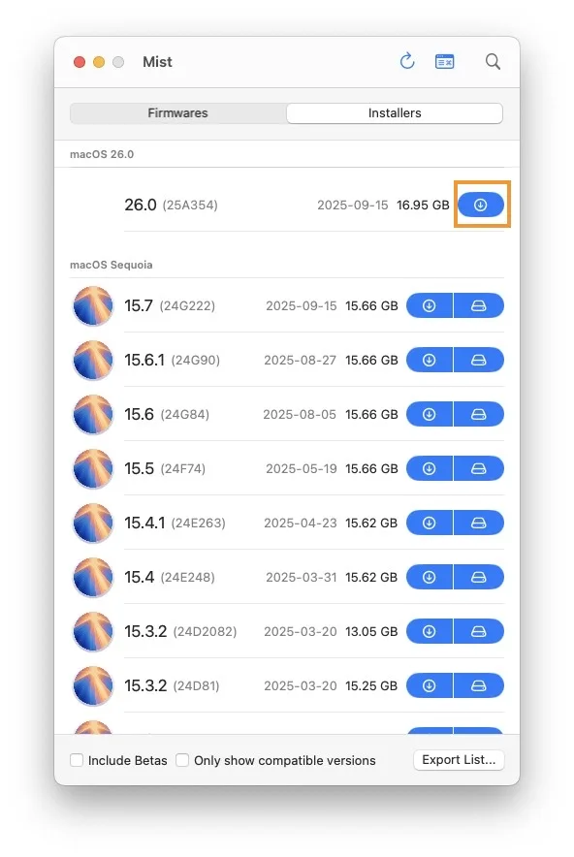The image size is (574, 857).
Task: Select the Installers tab
Action: click(395, 113)
